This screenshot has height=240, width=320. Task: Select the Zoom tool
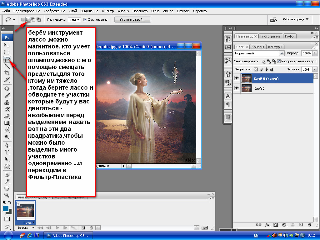click(x=7, y=195)
